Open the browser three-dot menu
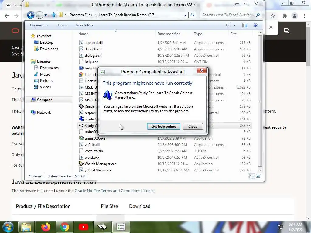311x233 pixels. pyautogui.click(x=304, y=16)
